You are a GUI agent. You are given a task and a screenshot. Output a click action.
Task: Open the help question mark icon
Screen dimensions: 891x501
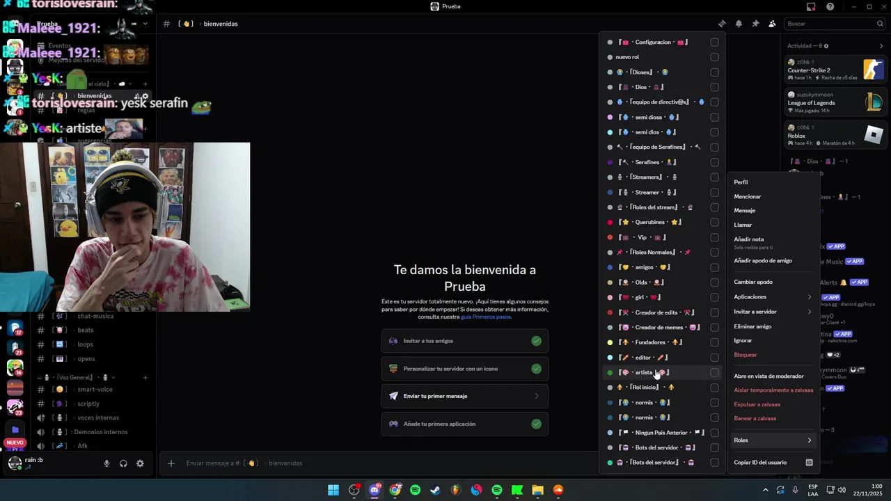coord(830,6)
